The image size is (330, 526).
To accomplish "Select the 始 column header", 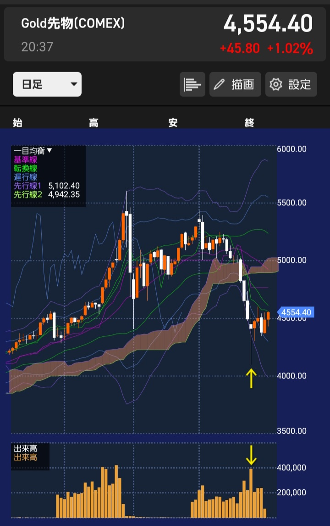I will click(x=17, y=123).
